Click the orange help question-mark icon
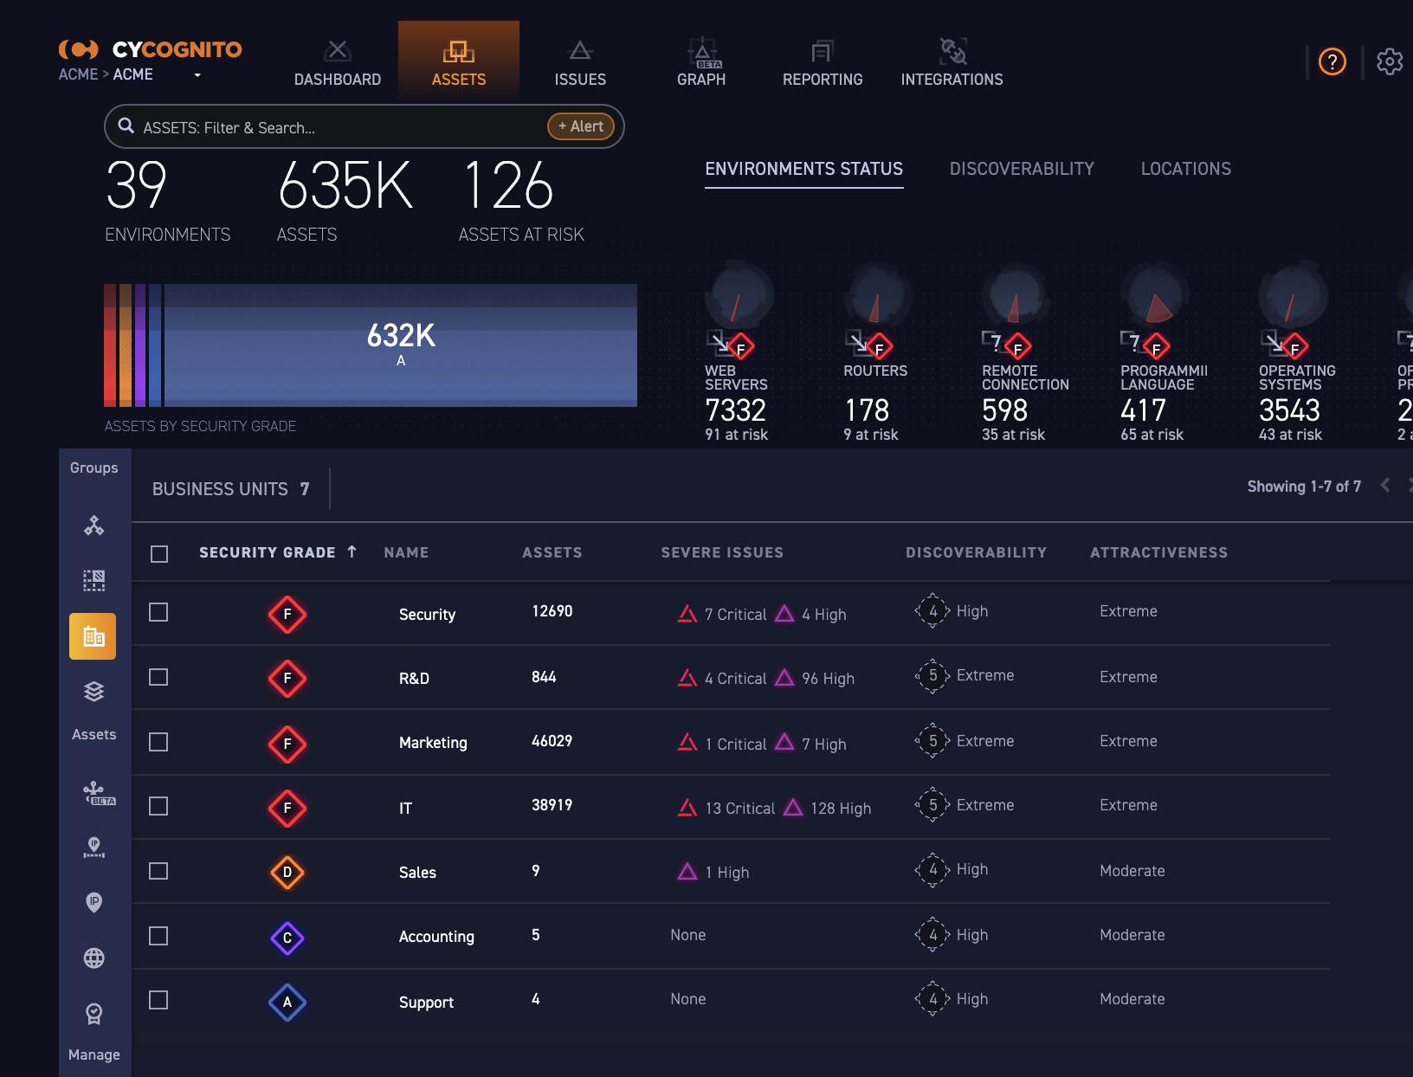1413x1077 pixels. click(x=1332, y=61)
